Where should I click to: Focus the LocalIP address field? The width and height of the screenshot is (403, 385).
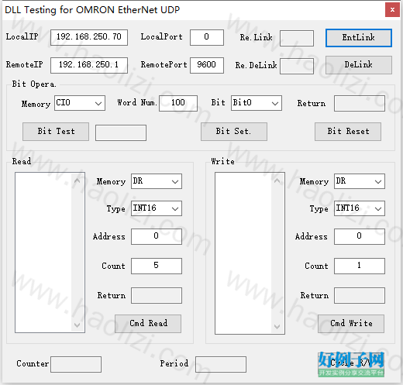pos(89,37)
